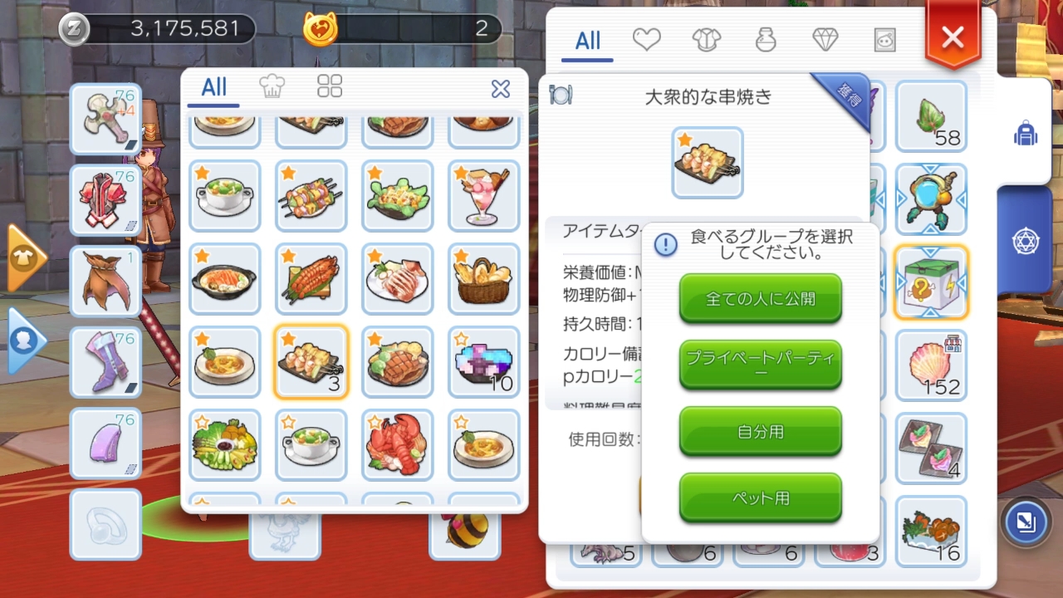Image resolution: width=1063 pixels, height=598 pixels.
Task: Choose ペット用 option
Action: pyautogui.click(x=761, y=498)
